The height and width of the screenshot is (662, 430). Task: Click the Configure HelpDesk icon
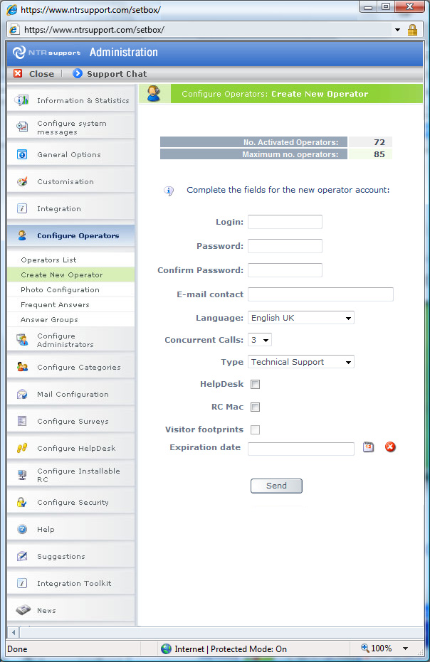tap(22, 448)
